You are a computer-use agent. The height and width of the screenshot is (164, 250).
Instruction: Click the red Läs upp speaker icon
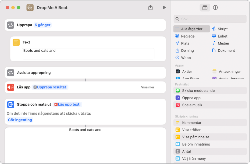[x=10, y=87]
